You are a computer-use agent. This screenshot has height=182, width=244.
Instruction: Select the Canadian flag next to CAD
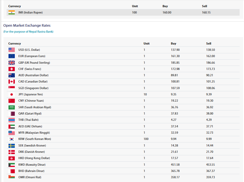[12, 82]
